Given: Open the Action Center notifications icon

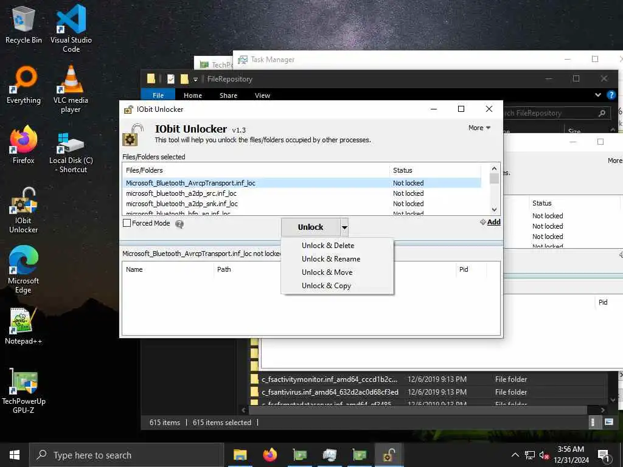Looking at the screenshot, I should (x=604, y=455).
